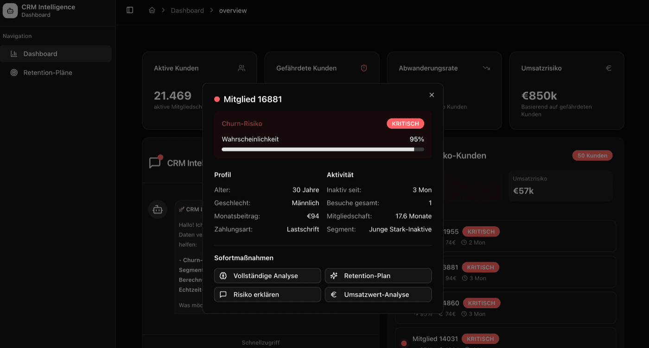
Task: Click the €57k Umsatzrisiko card
Action: [560, 186]
